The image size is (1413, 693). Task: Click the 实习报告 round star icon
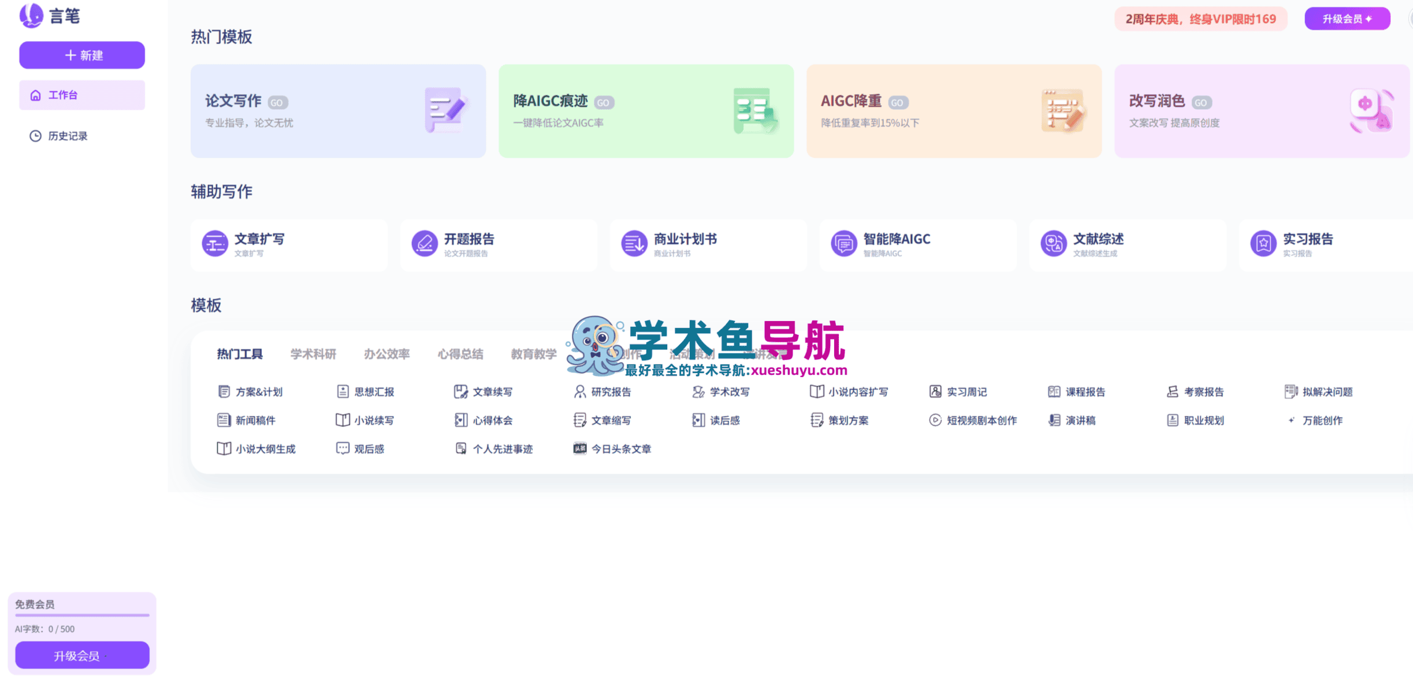click(x=1263, y=243)
